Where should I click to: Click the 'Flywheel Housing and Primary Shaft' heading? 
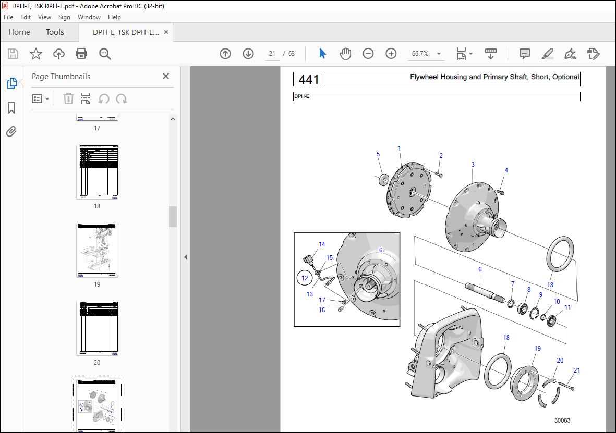point(494,77)
